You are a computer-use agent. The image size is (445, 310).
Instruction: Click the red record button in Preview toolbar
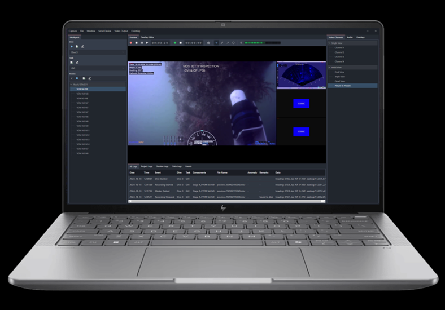click(x=131, y=43)
